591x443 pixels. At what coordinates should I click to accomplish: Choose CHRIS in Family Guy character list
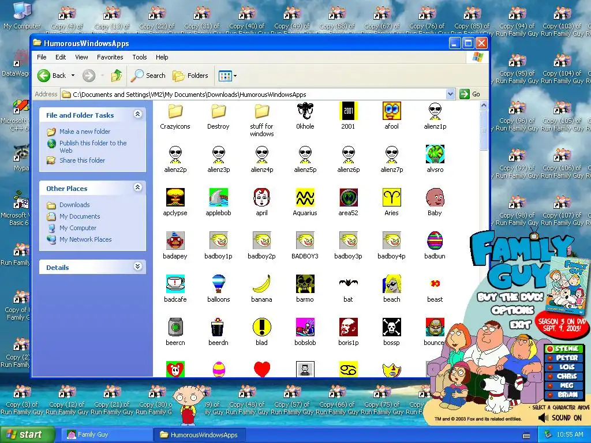point(564,376)
